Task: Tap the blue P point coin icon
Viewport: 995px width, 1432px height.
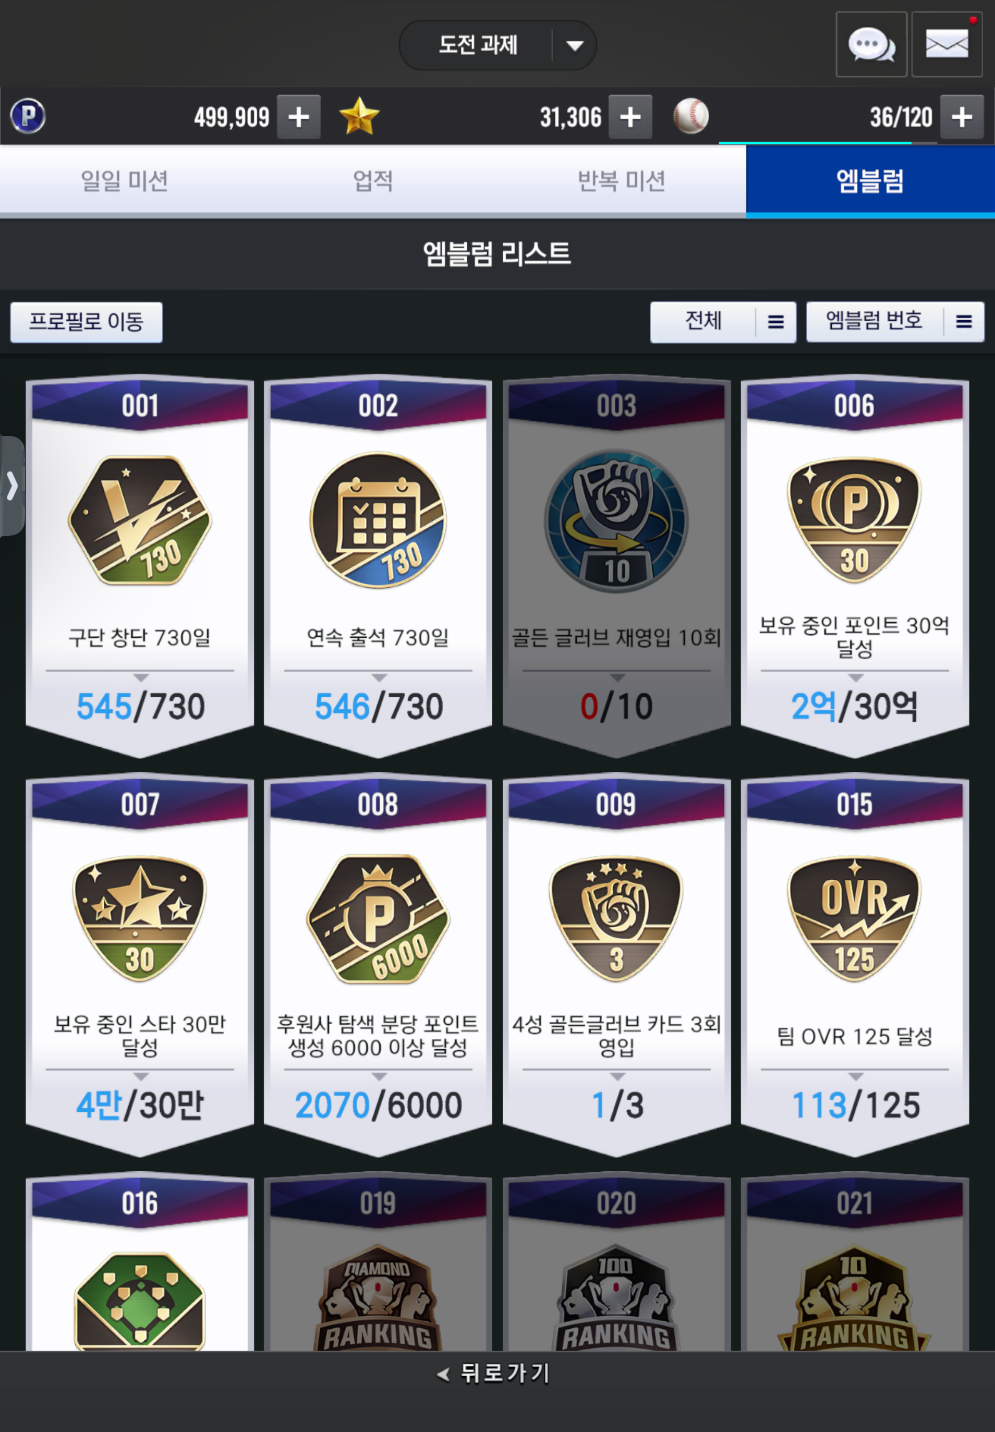Action: tap(28, 116)
